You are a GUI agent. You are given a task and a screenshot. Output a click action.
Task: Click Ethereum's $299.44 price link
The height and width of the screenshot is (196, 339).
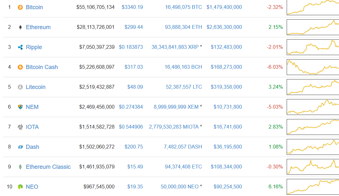click(x=135, y=27)
